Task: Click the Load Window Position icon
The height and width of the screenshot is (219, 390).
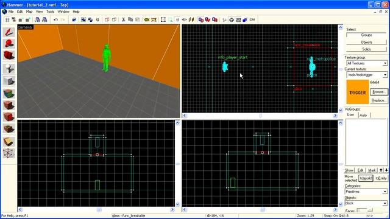Action: [x=38, y=19]
